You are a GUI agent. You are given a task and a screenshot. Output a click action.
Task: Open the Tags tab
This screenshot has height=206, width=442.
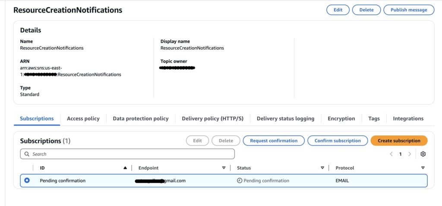click(374, 118)
